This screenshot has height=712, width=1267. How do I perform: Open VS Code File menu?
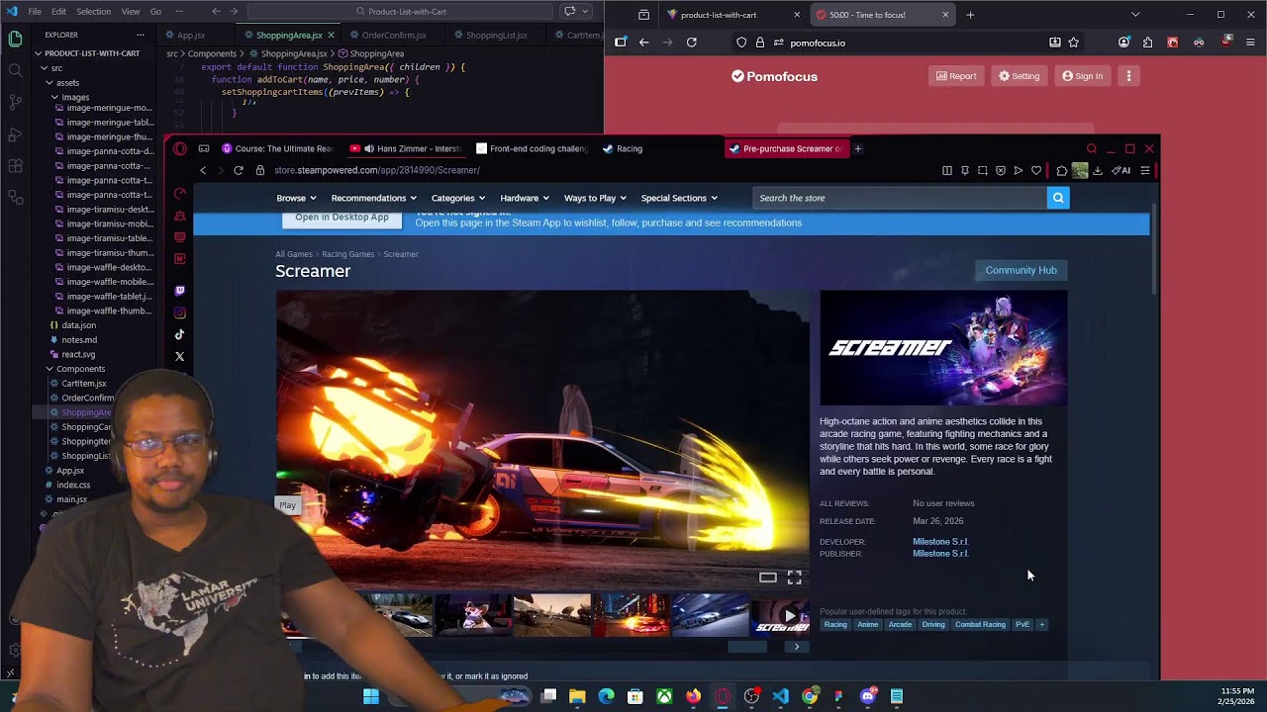tap(35, 12)
